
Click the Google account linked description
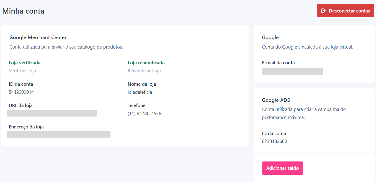tap(308, 47)
